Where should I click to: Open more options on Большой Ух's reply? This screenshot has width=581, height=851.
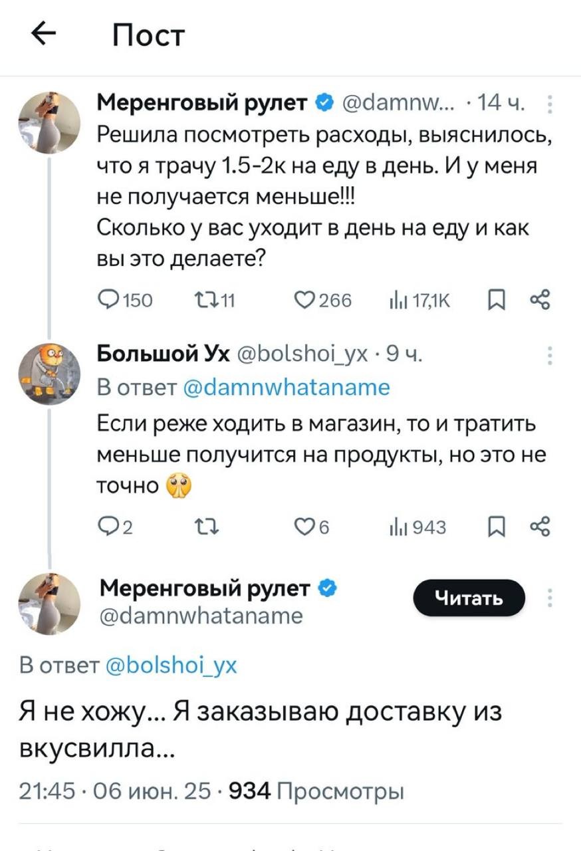tap(549, 356)
